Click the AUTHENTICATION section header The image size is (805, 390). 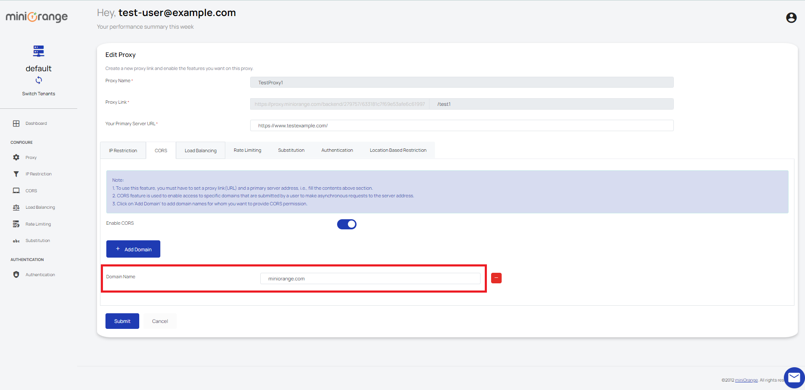27,260
